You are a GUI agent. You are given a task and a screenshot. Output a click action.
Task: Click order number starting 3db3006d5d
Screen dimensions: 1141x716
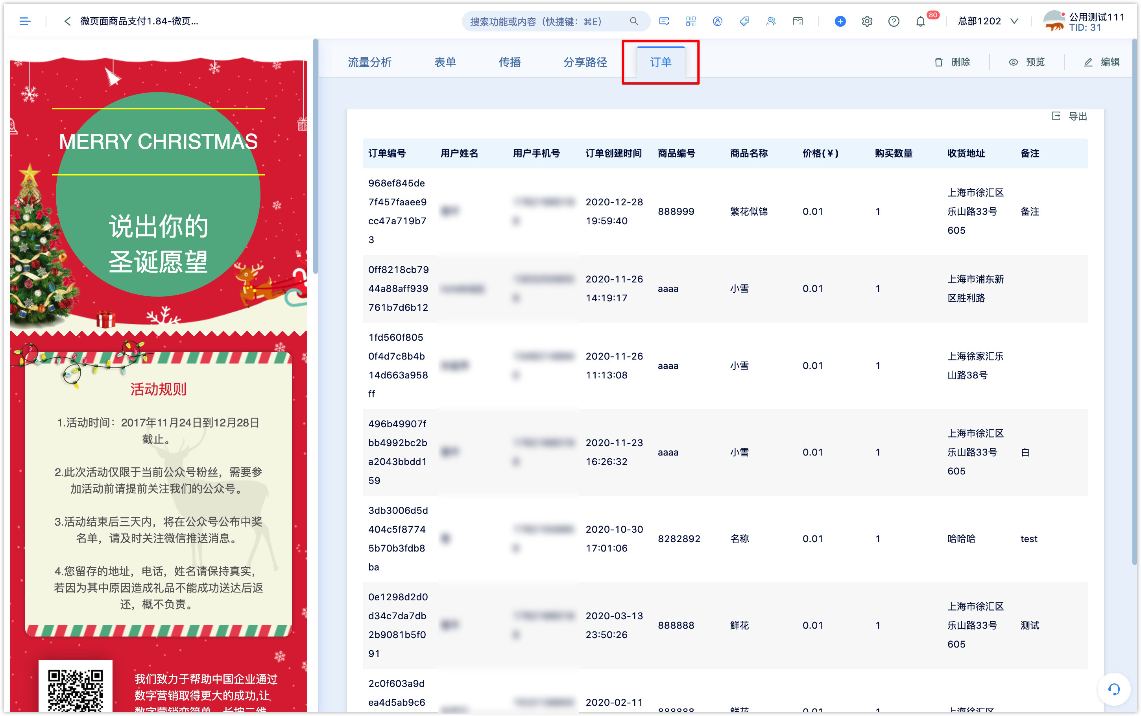pyautogui.click(x=398, y=539)
